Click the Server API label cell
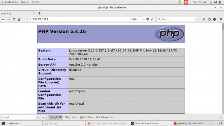 pyautogui.click(x=53, y=64)
